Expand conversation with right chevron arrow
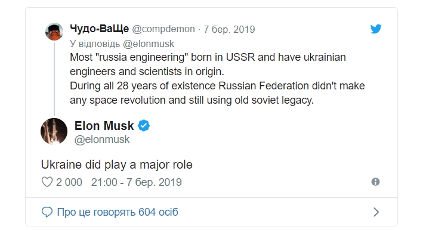423x230 pixels. [376, 212]
